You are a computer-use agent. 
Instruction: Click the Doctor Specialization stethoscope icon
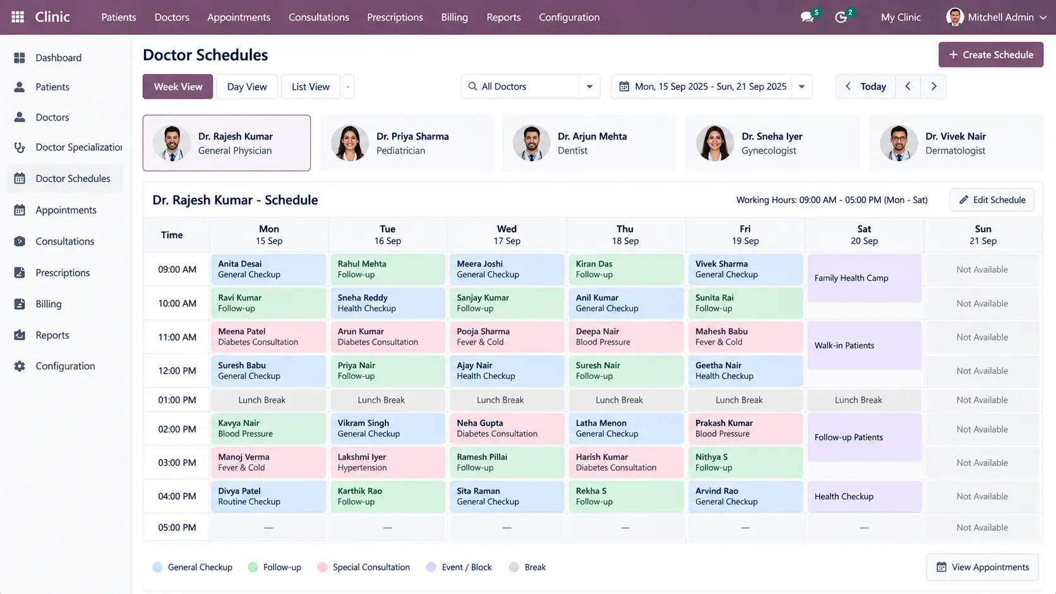tap(20, 147)
